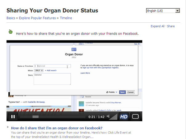The width and height of the screenshot is (186, 139).
Task: Click Expand All link
Action: 158,26
